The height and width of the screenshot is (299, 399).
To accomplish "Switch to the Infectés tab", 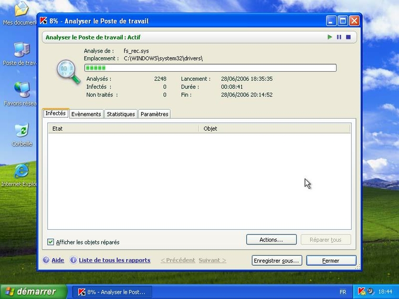I will point(56,113).
